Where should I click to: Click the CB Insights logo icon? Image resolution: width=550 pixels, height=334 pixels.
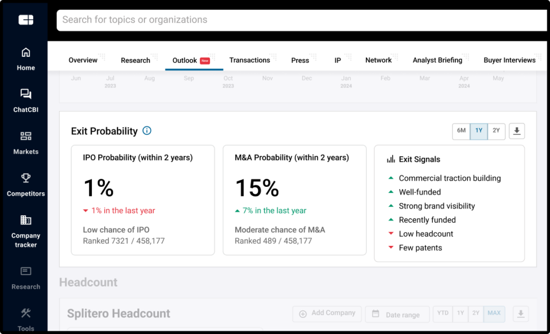click(26, 20)
